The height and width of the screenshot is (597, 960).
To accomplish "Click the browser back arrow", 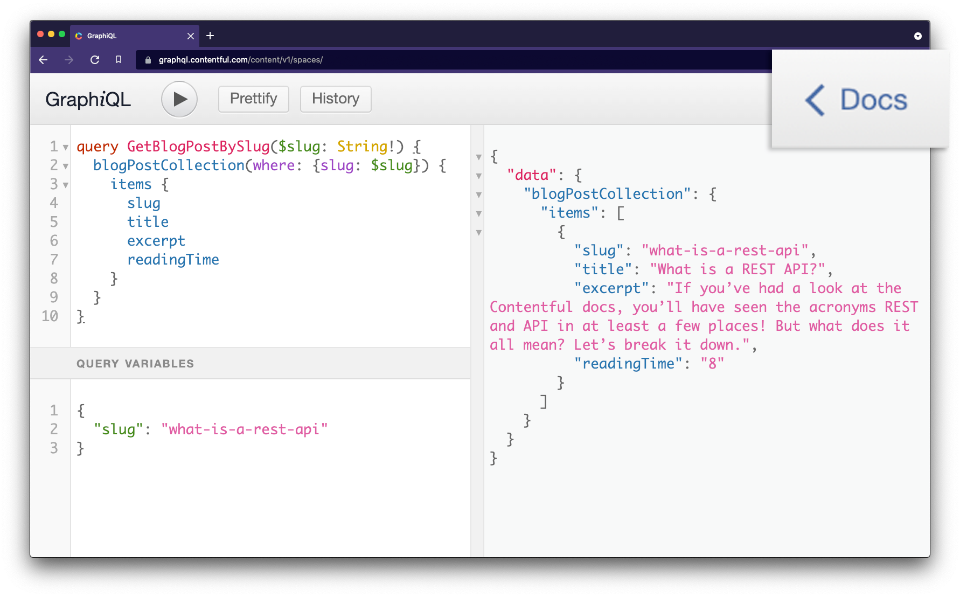I will [x=43, y=60].
